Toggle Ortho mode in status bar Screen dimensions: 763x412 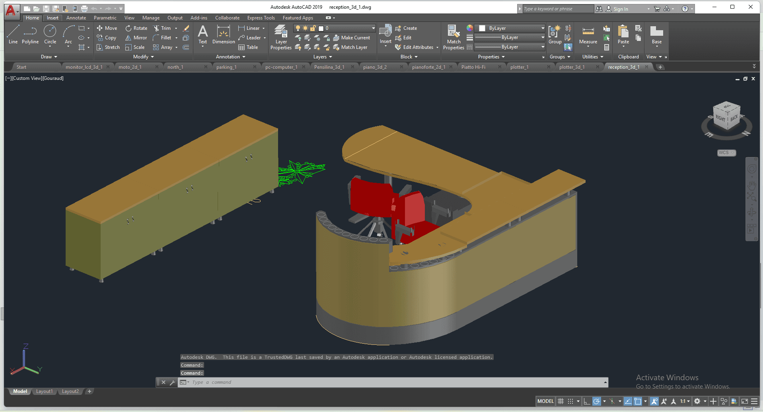tap(587, 401)
